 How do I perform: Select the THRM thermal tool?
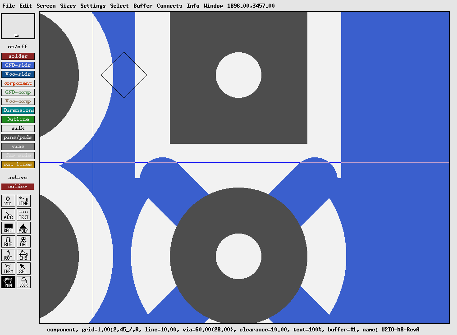click(x=9, y=268)
